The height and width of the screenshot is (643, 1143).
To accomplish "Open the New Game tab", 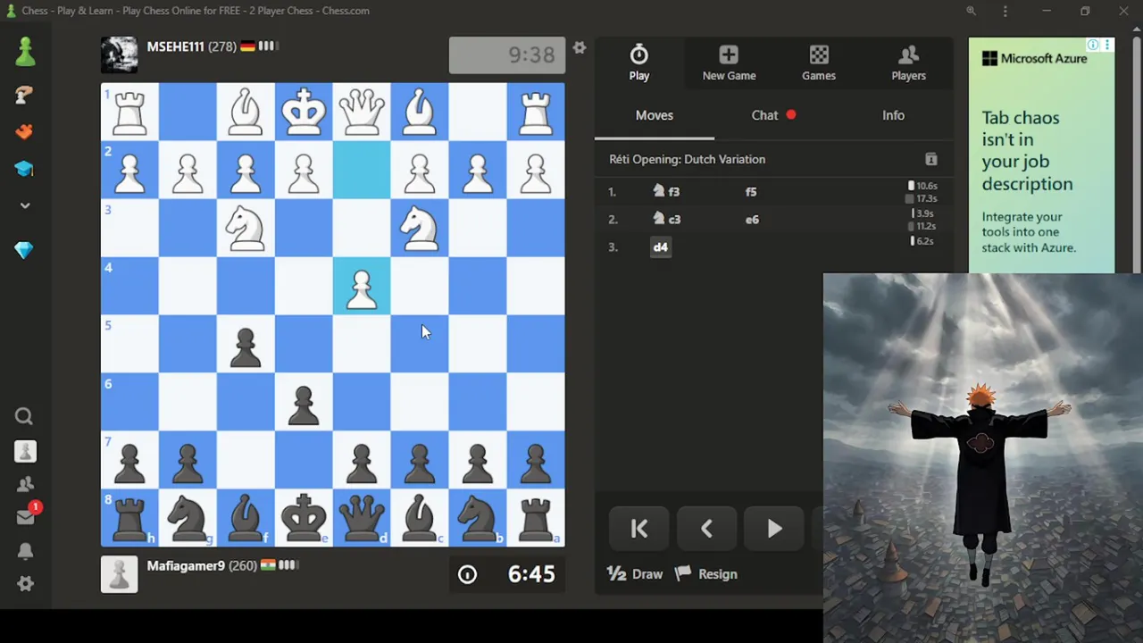I will (x=730, y=63).
